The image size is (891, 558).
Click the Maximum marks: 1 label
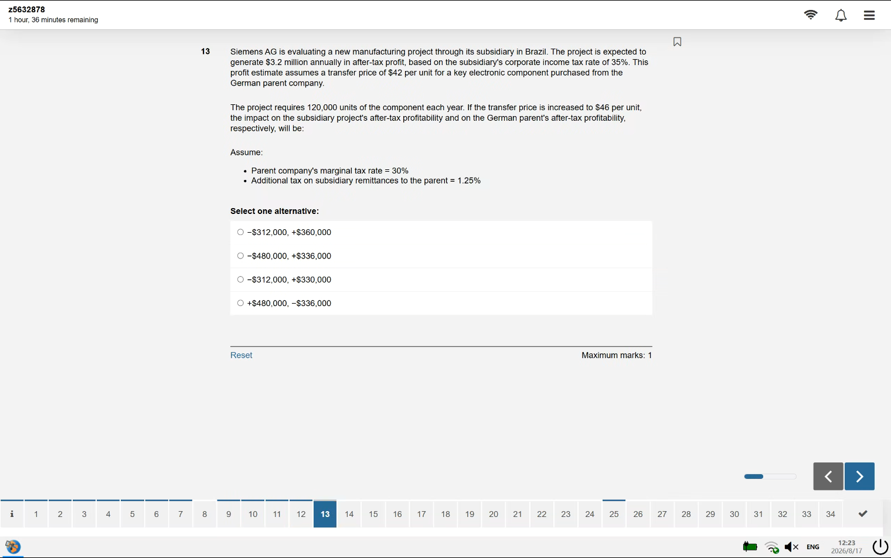tap(617, 355)
